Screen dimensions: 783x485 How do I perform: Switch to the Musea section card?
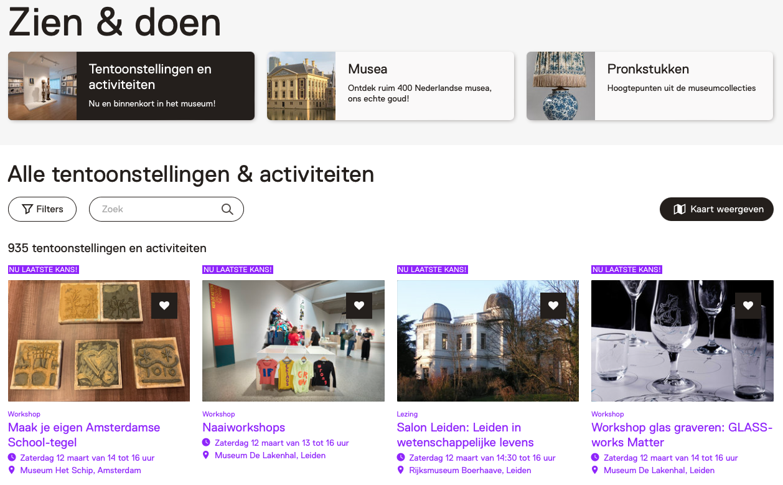(390, 86)
